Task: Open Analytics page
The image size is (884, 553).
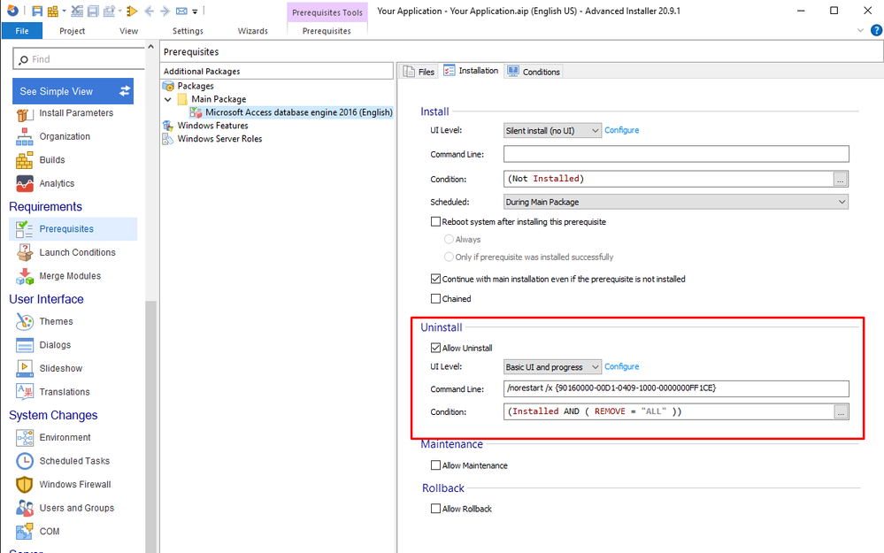Action: (57, 184)
